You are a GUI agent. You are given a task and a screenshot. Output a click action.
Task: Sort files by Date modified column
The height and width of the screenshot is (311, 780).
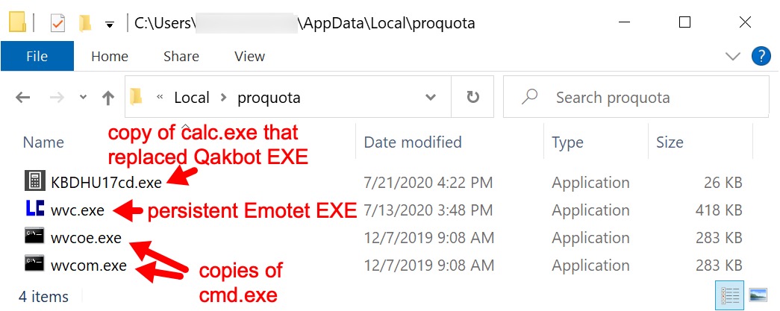[x=413, y=142]
